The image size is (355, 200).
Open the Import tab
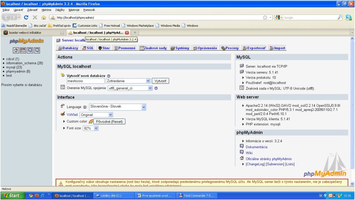(277, 48)
